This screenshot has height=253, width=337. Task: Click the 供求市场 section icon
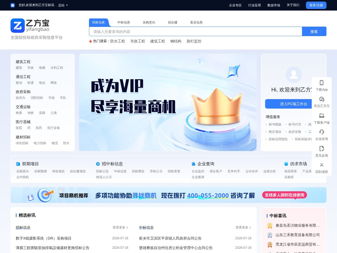[286, 164]
